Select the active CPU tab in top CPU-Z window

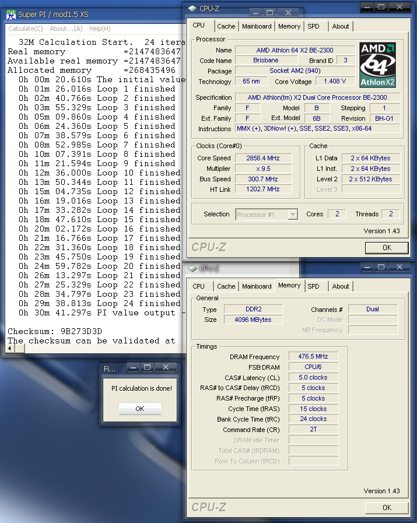(201, 25)
